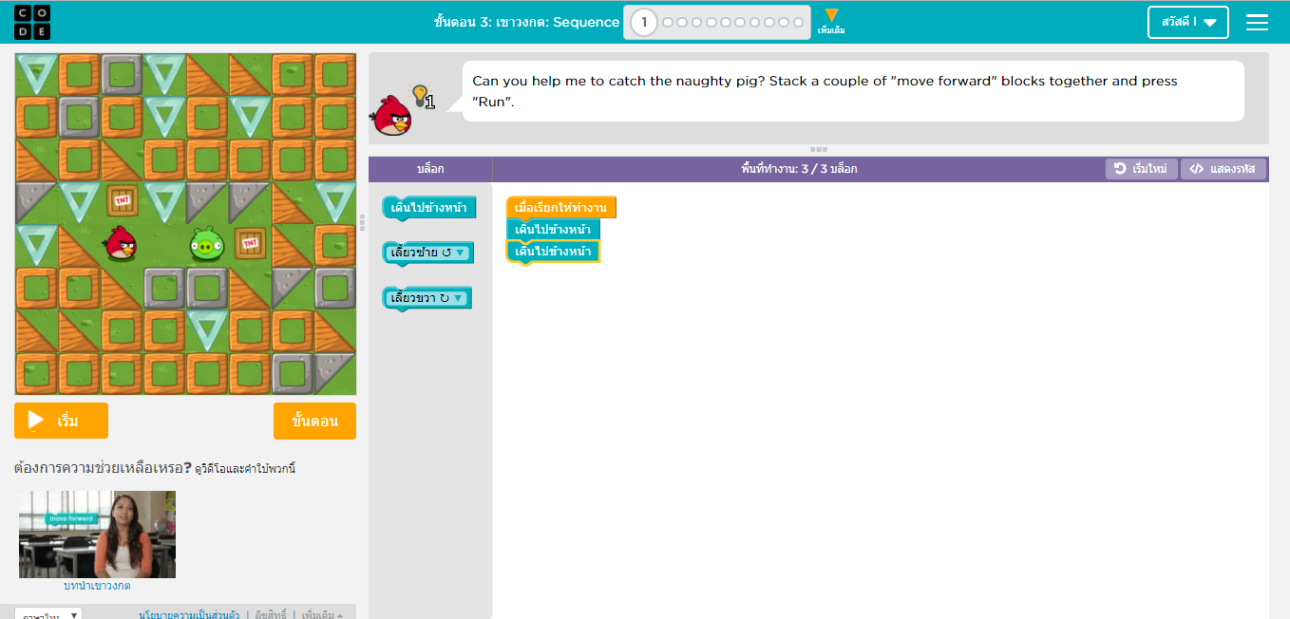This screenshot has height=619, width=1290.
Task: Expand เพิ่มเติม arrow beside the progress bar
Action: tap(831, 21)
